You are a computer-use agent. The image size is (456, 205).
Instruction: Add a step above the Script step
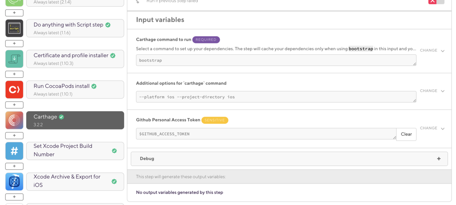tap(14, 13)
